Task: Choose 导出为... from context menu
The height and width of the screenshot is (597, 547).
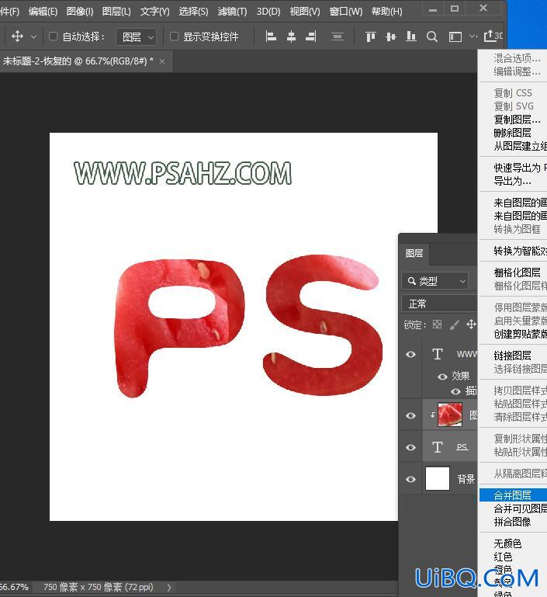Action: pos(513,181)
